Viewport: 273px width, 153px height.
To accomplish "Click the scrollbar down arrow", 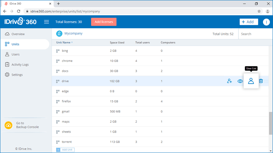I will pyautogui.click(x=270, y=151).
